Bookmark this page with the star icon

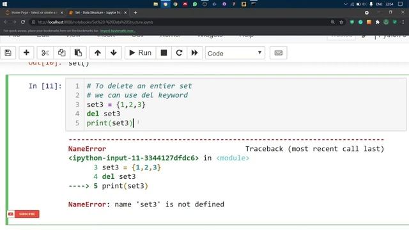341,22
